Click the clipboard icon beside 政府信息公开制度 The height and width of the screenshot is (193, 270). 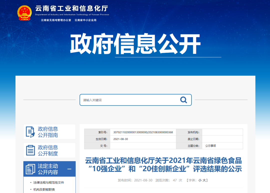[30, 150]
